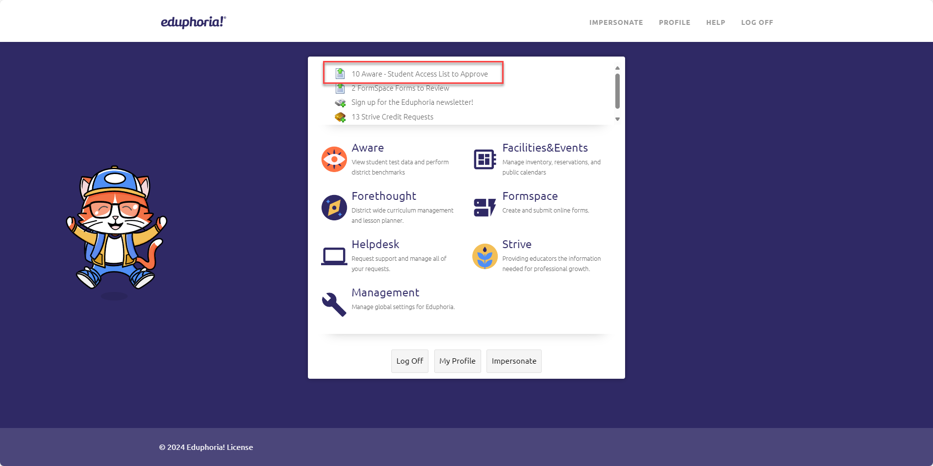Viewport: 933px width, 466px height.
Task: Click icon beside Student Access List notification
Action: tap(340, 74)
